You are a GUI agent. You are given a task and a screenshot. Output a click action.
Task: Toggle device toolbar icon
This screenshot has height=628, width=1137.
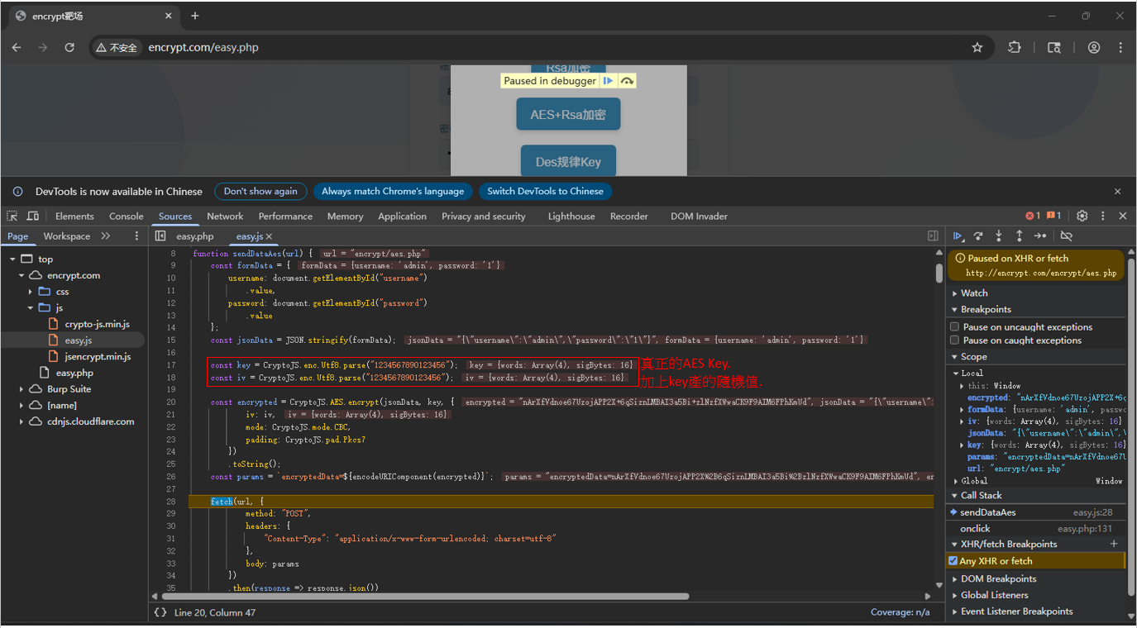[x=33, y=216]
